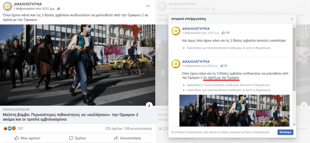The image size is (310, 143).
Task: Click the Αφαιρέθηκε η προεπισκόπηση συνδέσμου note
Action: [228, 85]
